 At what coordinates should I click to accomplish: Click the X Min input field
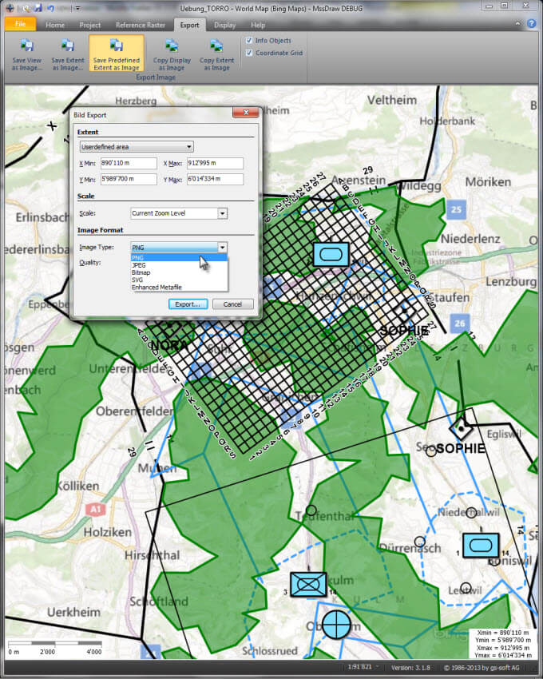[129, 163]
